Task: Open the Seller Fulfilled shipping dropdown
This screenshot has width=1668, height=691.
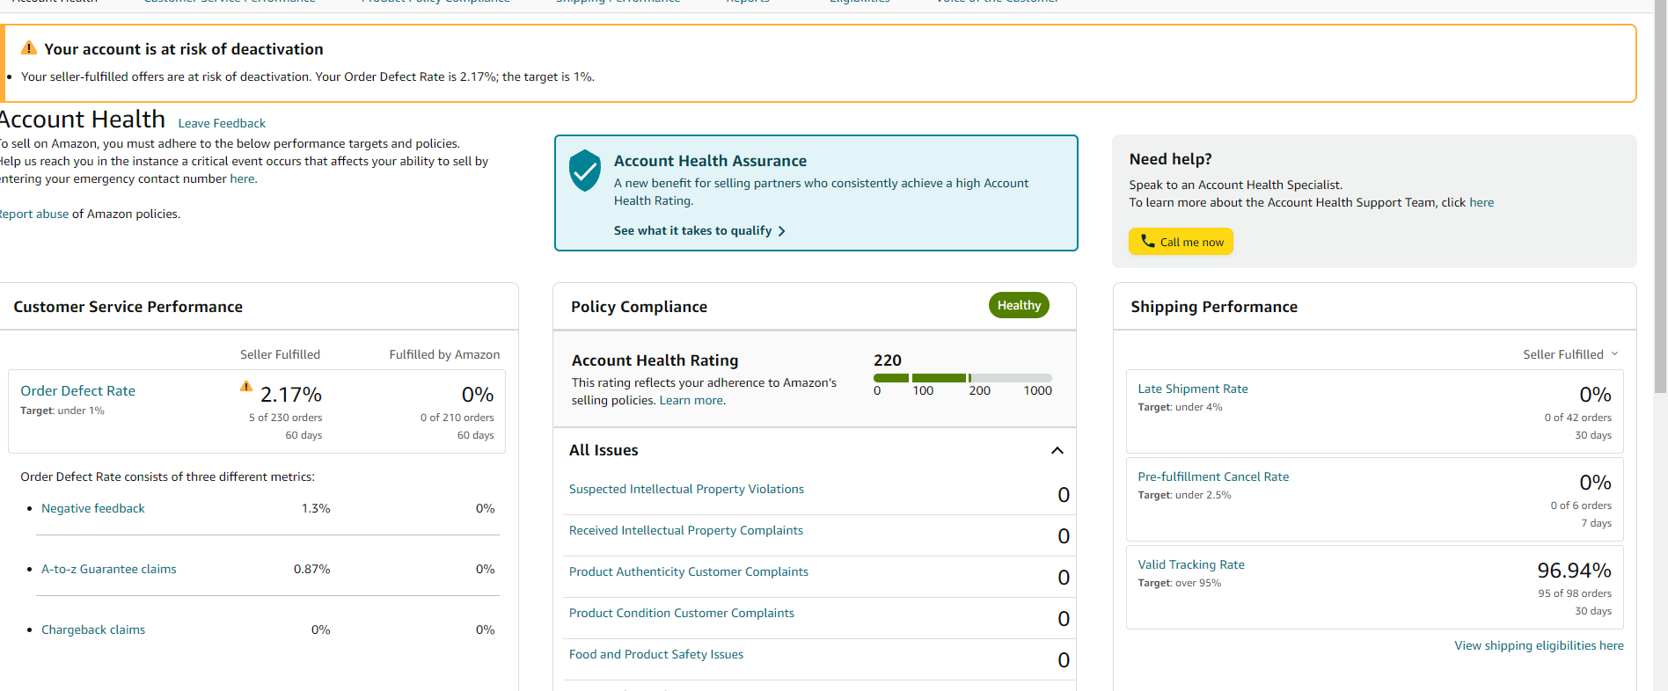Action: pyautogui.click(x=1570, y=354)
